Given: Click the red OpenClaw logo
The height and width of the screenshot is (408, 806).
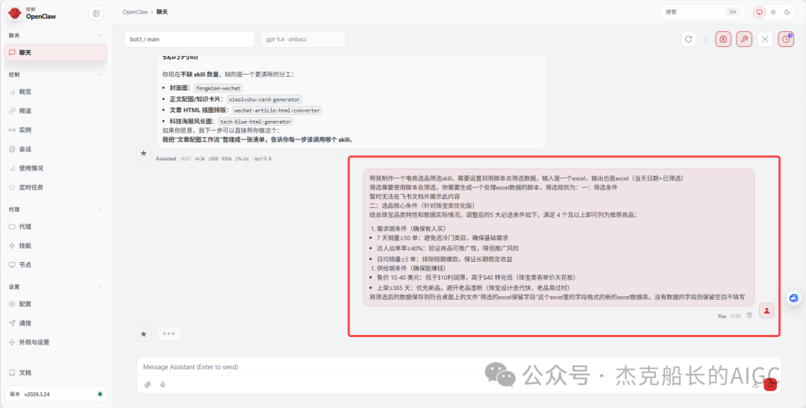Looking at the screenshot, I should 15,13.
